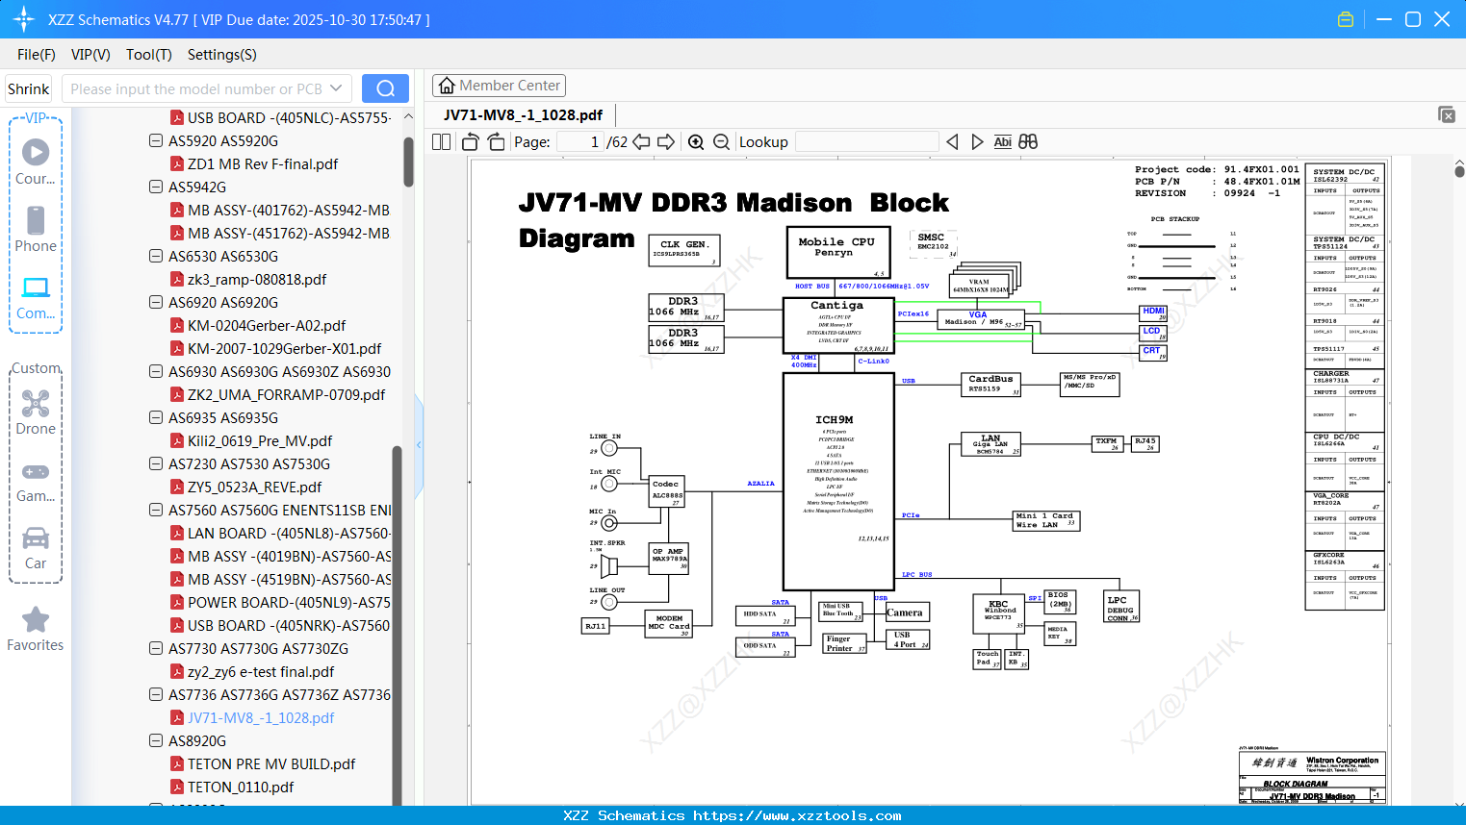Jump to next lookup match
The image size is (1466, 825).
(977, 141)
